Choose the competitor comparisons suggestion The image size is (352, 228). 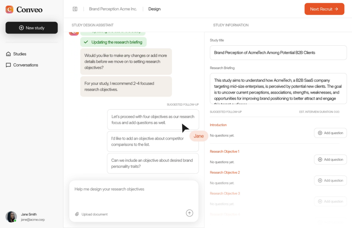click(x=148, y=141)
